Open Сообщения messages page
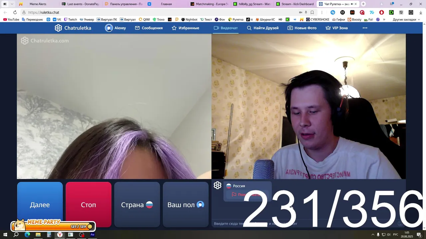The height and width of the screenshot is (239, 426). (149, 28)
